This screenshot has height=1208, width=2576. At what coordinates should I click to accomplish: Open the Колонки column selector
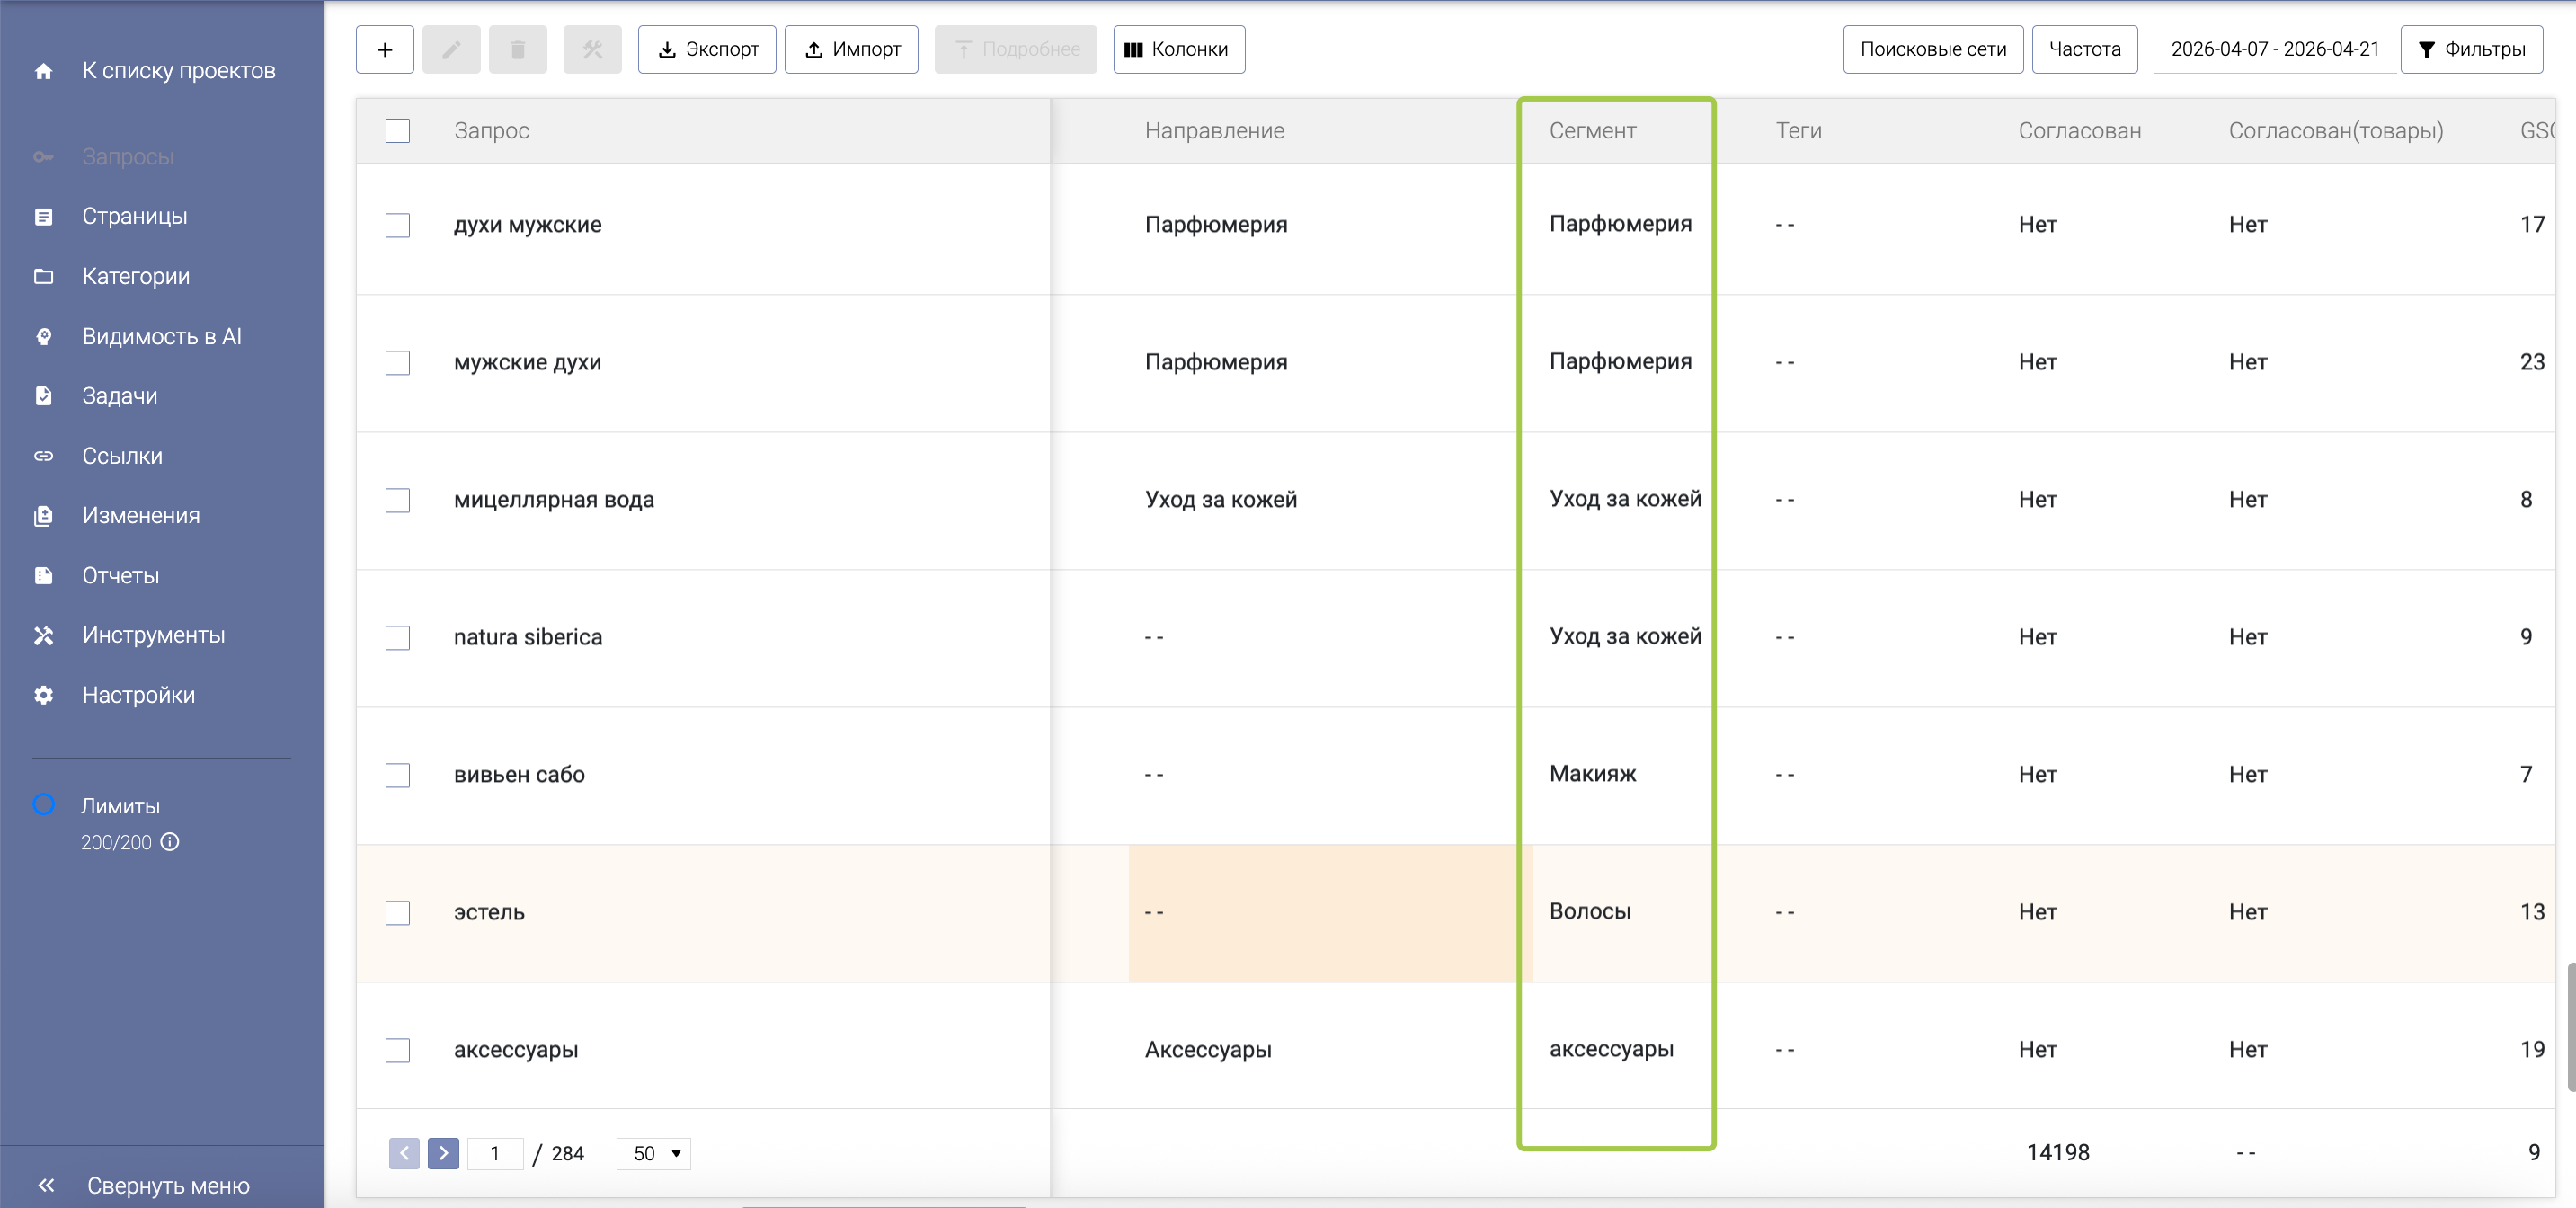click(1178, 49)
